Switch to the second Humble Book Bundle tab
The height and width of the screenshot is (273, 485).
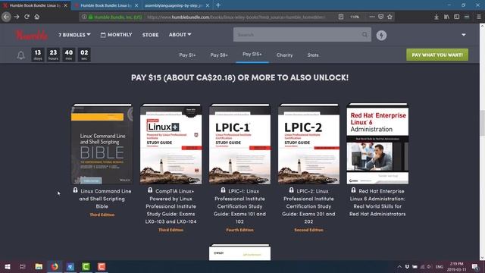(106, 5)
